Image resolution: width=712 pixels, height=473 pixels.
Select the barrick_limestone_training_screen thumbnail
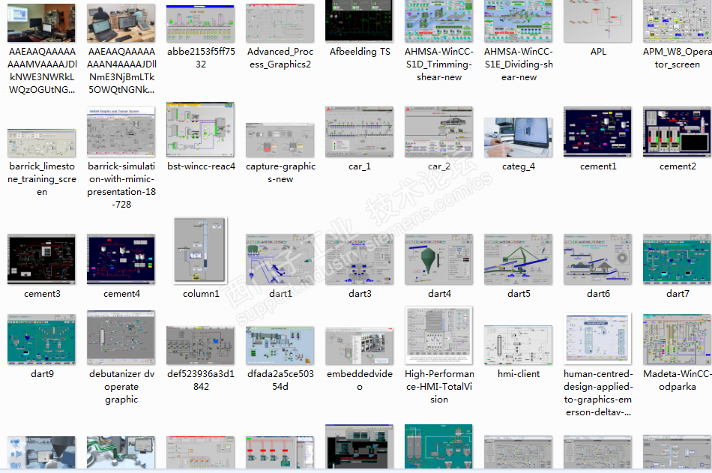tap(41, 142)
